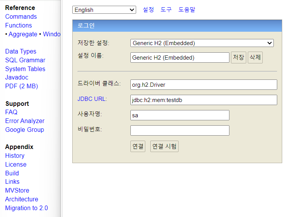
Task: Focus the 드라이버 클래스 driver class field
Action: tap(204, 85)
